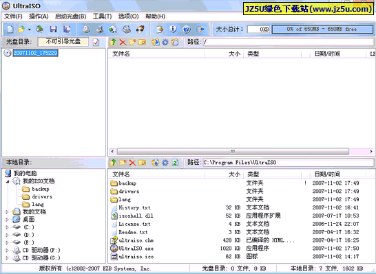Go up one folder in disc pane
The height and width of the screenshot is (274, 376).
point(113,43)
